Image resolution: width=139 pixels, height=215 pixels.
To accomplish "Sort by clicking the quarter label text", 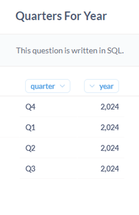I will pos(43,86).
